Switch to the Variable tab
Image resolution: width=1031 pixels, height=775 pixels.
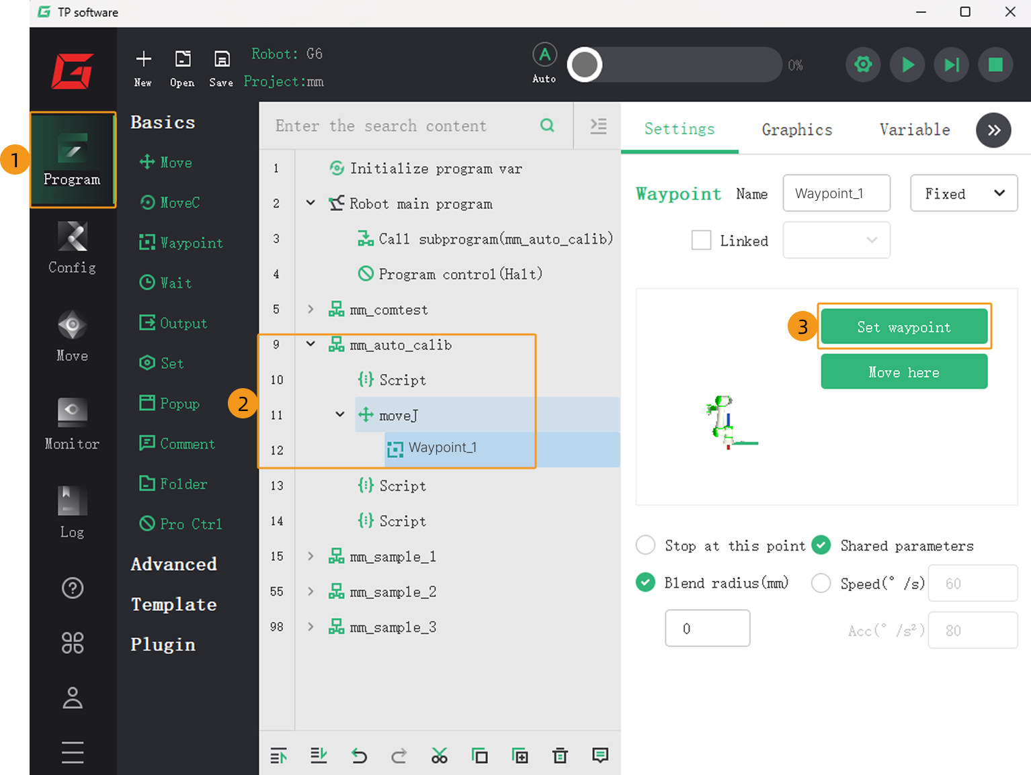click(914, 130)
